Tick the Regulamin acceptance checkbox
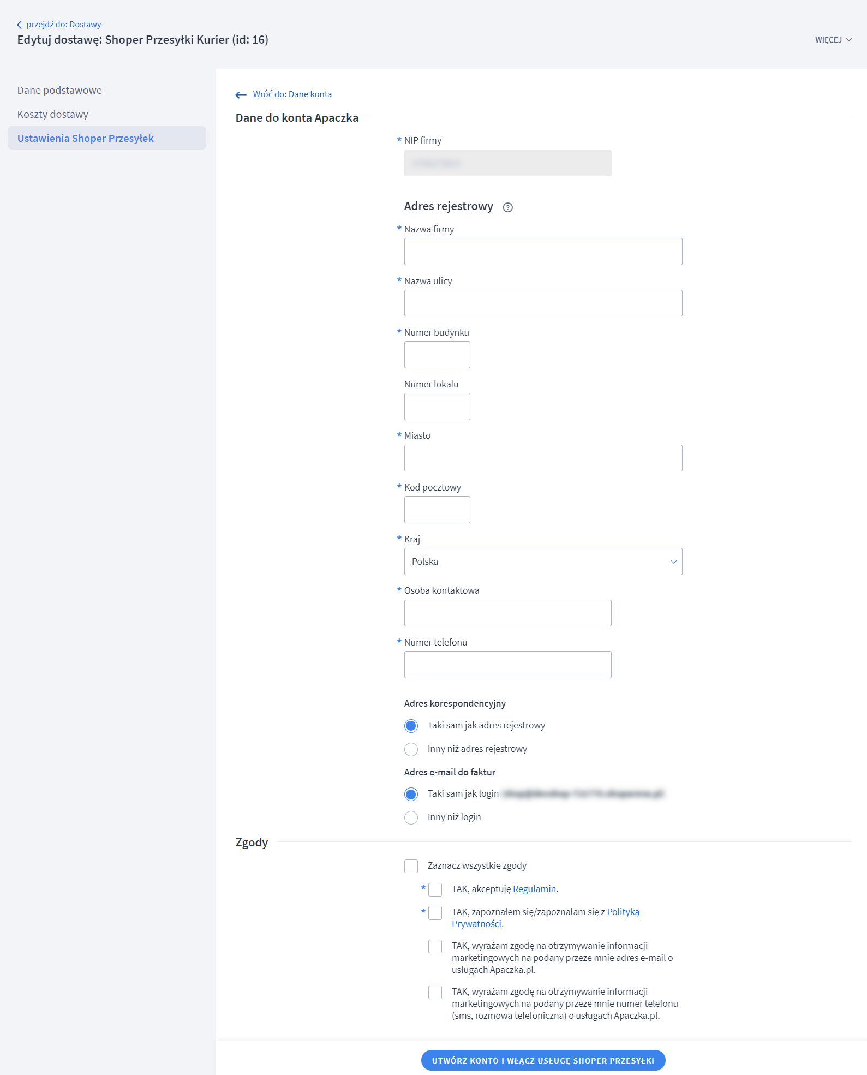The width and height of the screenshot is (867, 1075). pyautogui.click(x=435, y=889)
